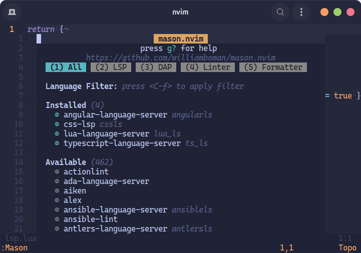The width and height of the screenshot is (361, 253).
Task: Click the g? help shortcut text
Action: click(172, 48)
